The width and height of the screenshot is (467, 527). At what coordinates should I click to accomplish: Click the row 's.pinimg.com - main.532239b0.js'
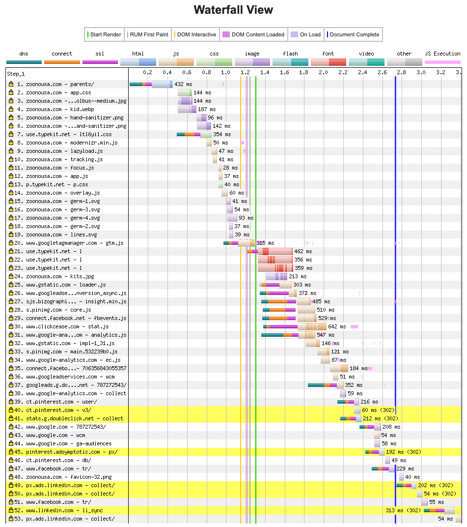(234, 351)
